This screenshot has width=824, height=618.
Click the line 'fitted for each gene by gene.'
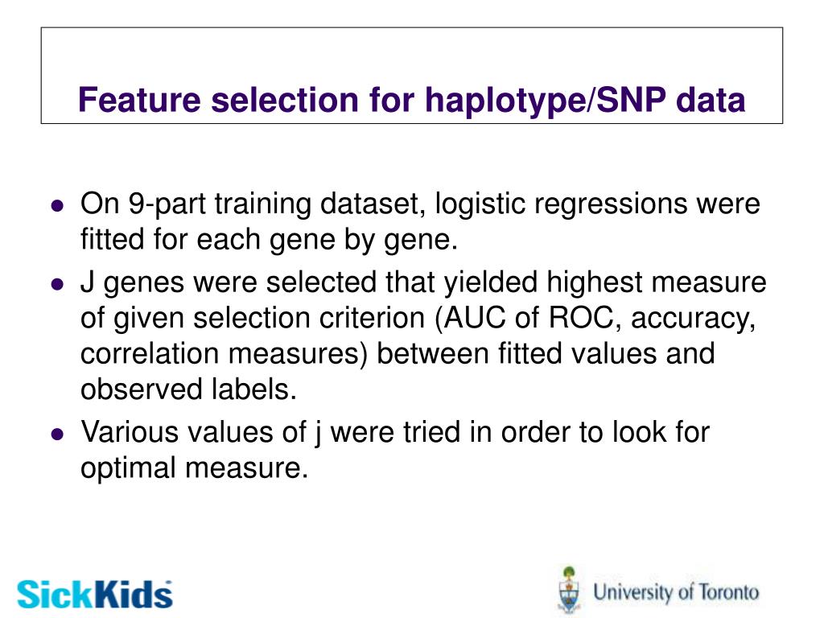click(269, 240)
